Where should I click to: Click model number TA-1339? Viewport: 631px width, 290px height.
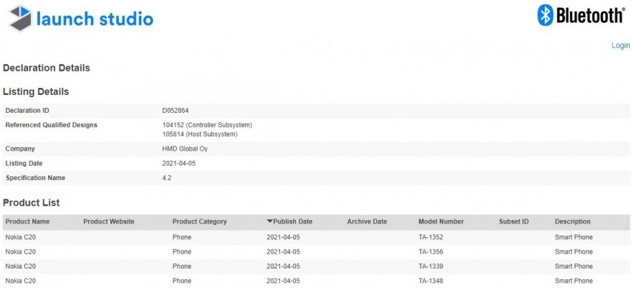tap(432, 266)
